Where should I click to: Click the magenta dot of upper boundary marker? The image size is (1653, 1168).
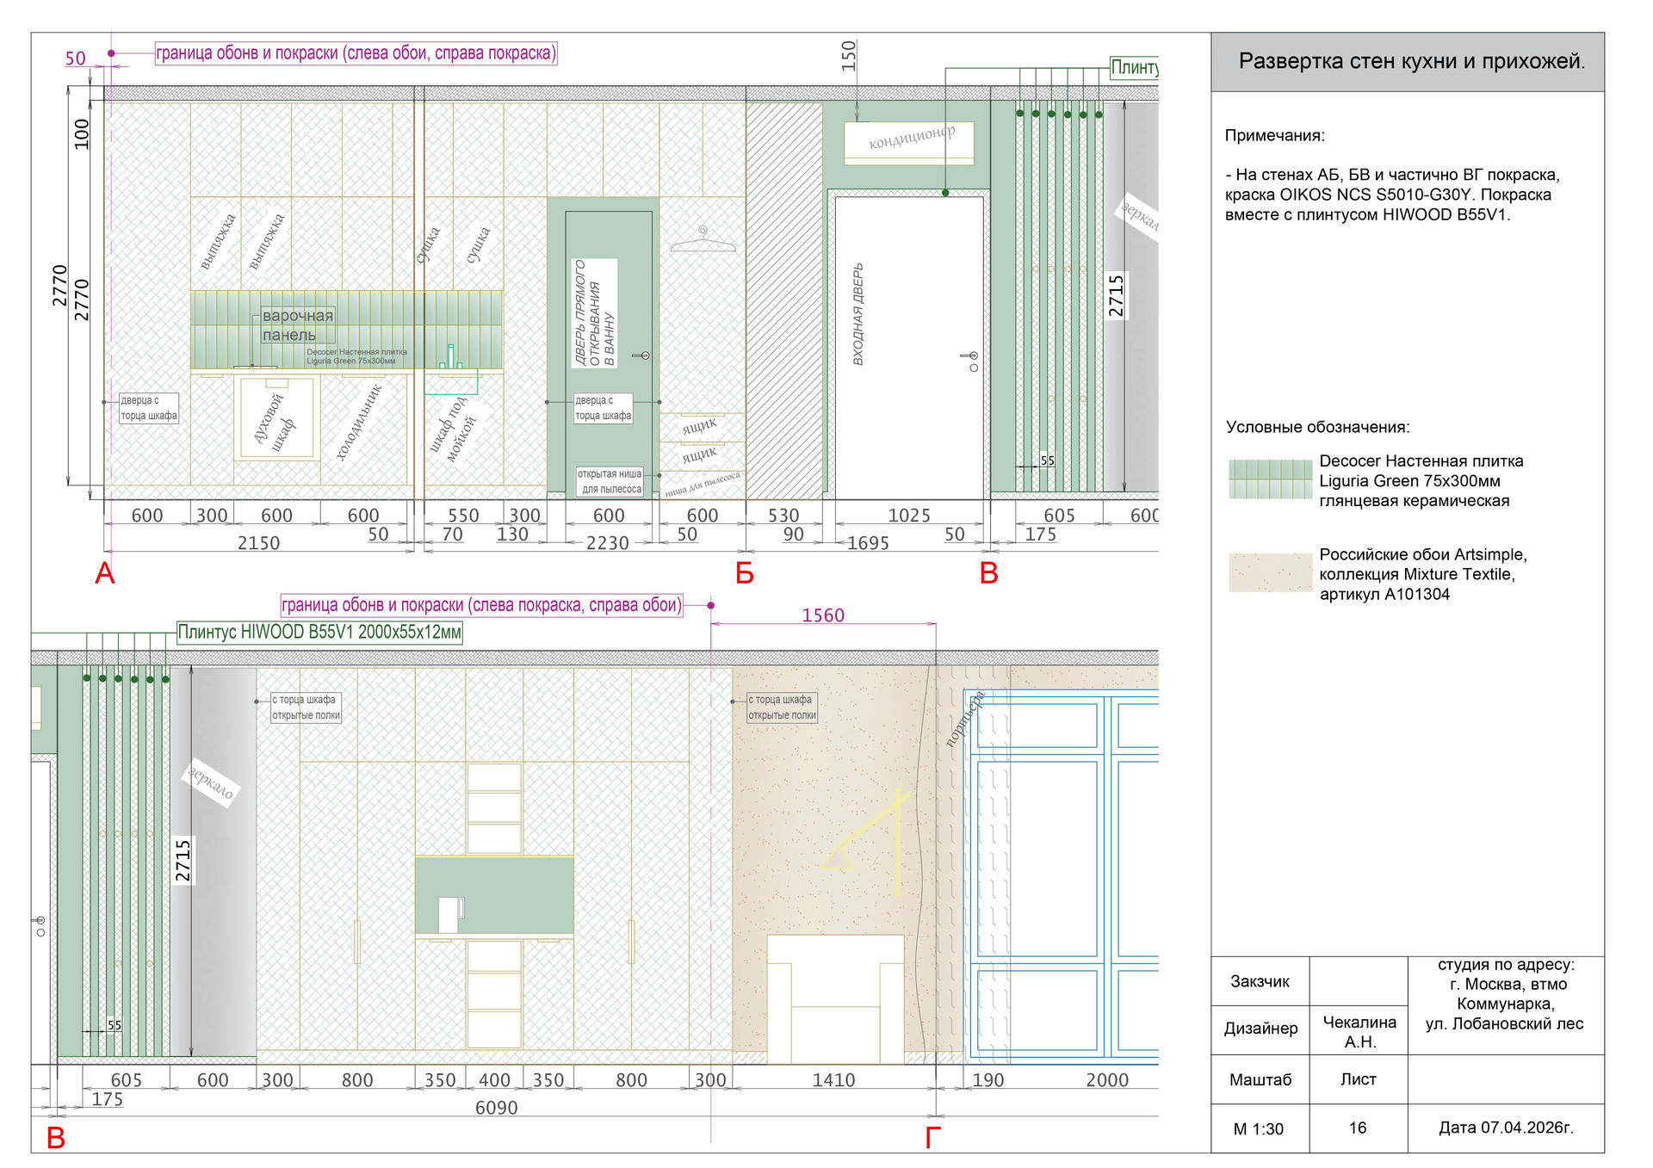coord(111,53)
